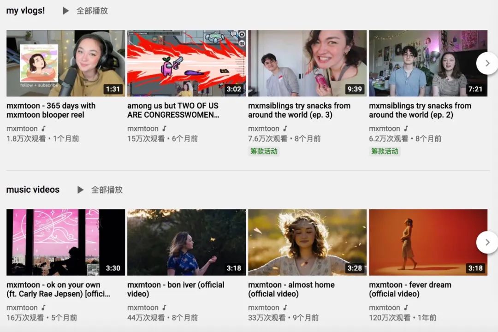
Task: Click the music note badge under almost home video
Action: [285, 307]
